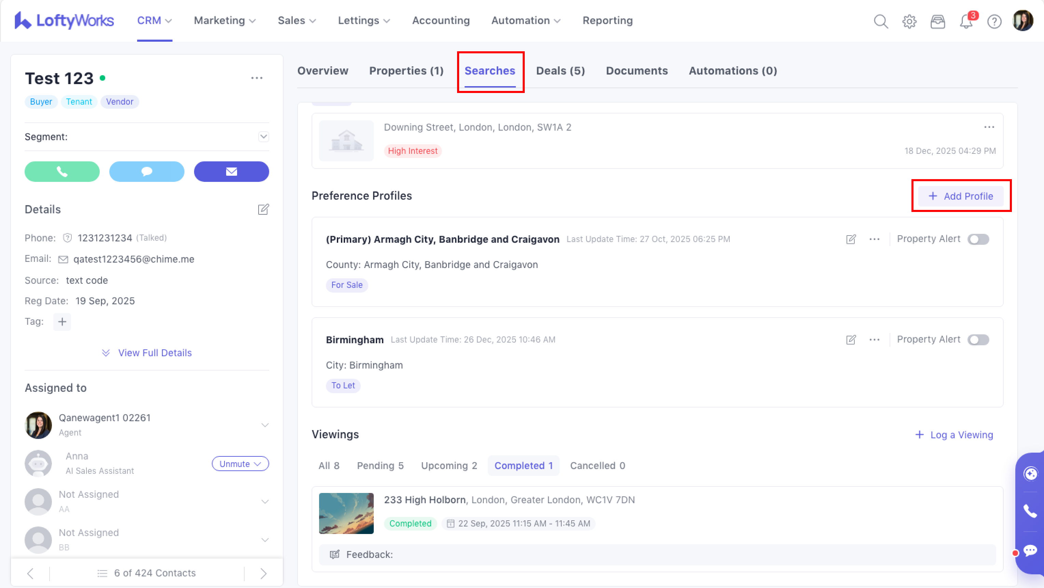Enable Property Alert for Armagh profile
The image size is (1044, 588).
click(978, 239)
